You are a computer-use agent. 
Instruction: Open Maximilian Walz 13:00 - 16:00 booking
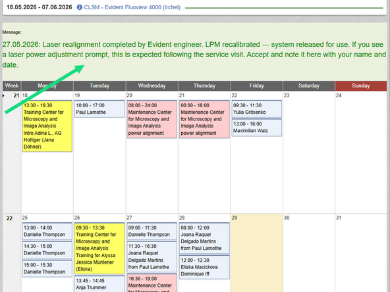coord(257,128)
